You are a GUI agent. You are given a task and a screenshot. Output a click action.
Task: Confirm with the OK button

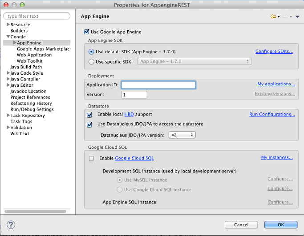[281, 224]
